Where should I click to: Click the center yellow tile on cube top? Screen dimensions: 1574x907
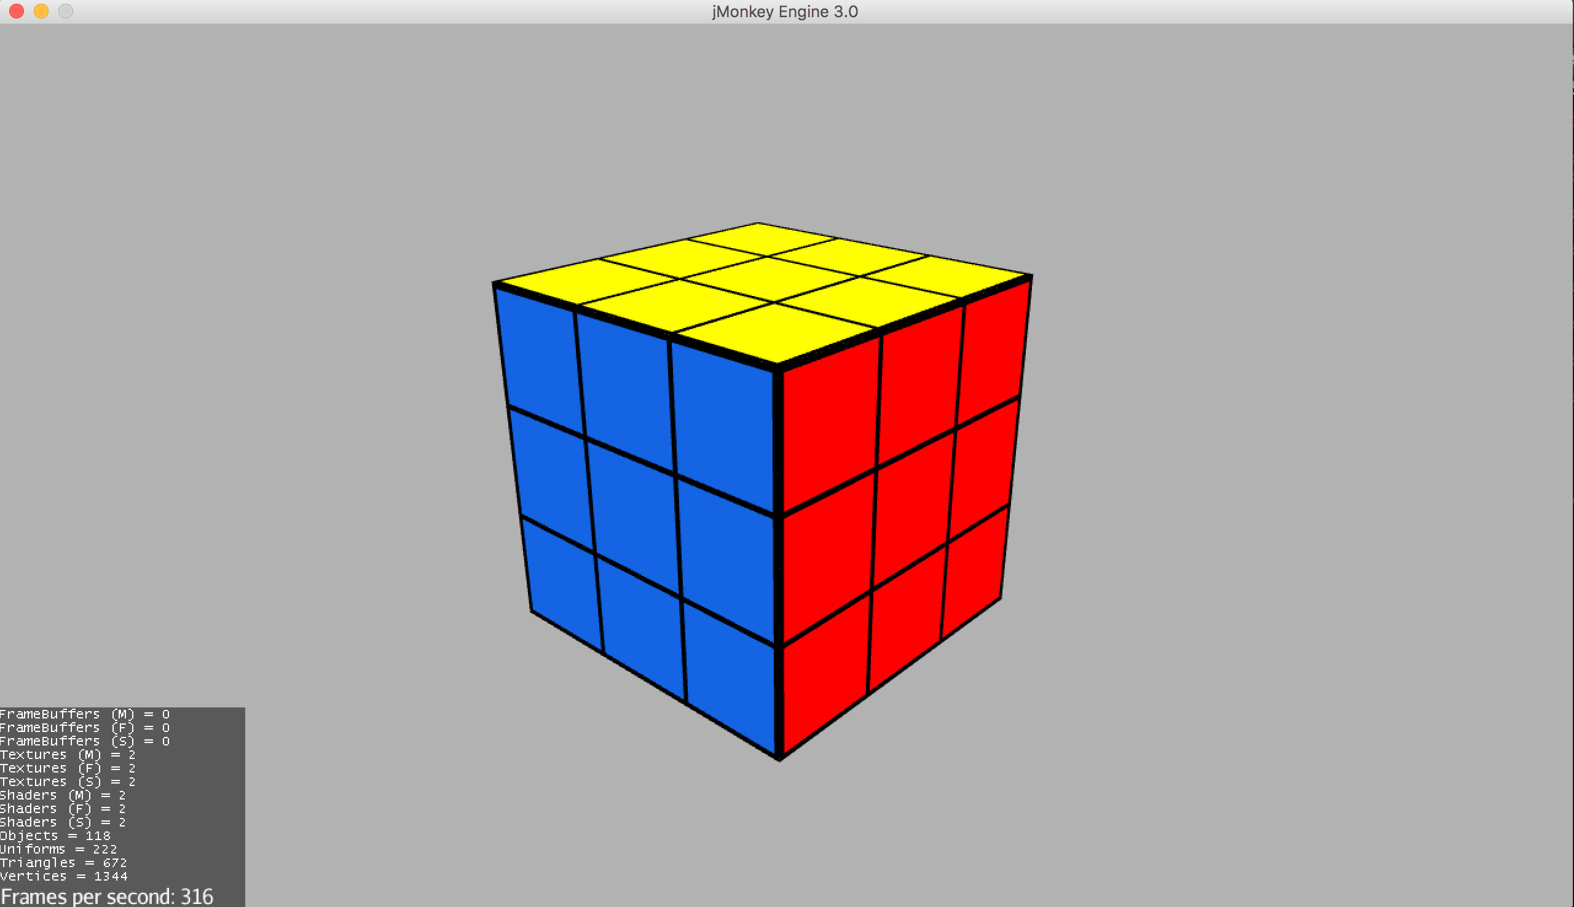pyautogui.click(x=771, y=279)
